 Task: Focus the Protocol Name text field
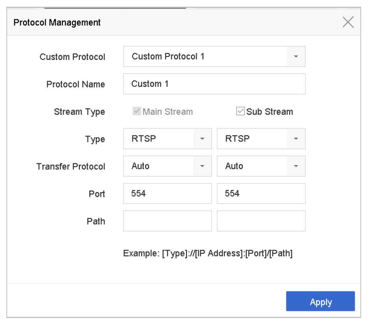[214, 84]
